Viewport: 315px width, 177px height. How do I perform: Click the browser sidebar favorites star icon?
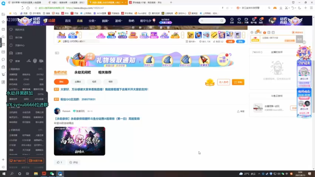pos(3,22)
